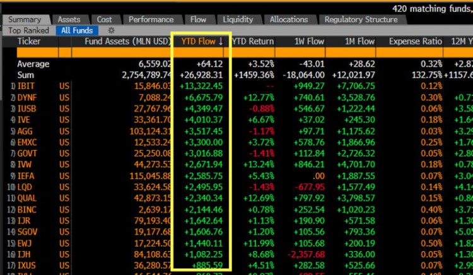Select IEFA 1W flow value .00
The width and height of the screenshot is (473, 275).
click(x=317, y=176)
